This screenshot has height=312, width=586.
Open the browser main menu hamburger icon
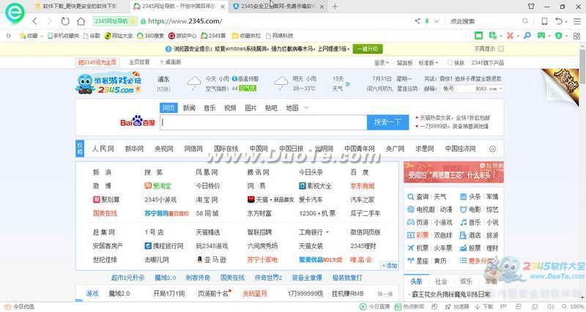click(x=577, y=21)
